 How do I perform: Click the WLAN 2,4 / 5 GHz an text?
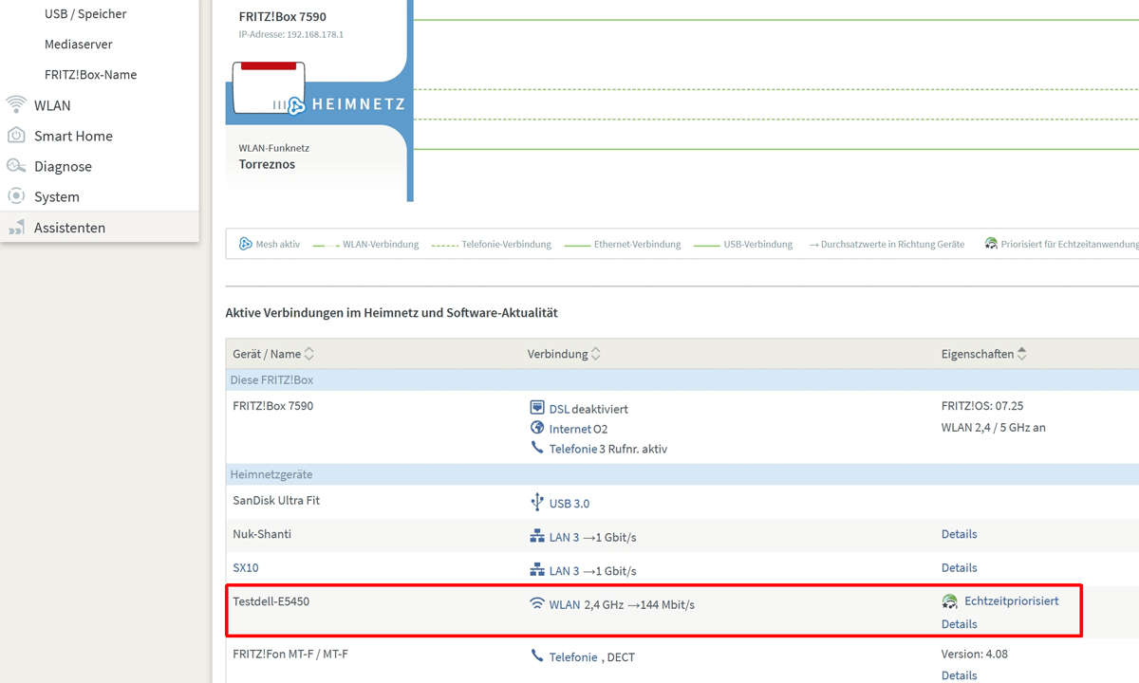pyautogui.click(x=994, y=428)
